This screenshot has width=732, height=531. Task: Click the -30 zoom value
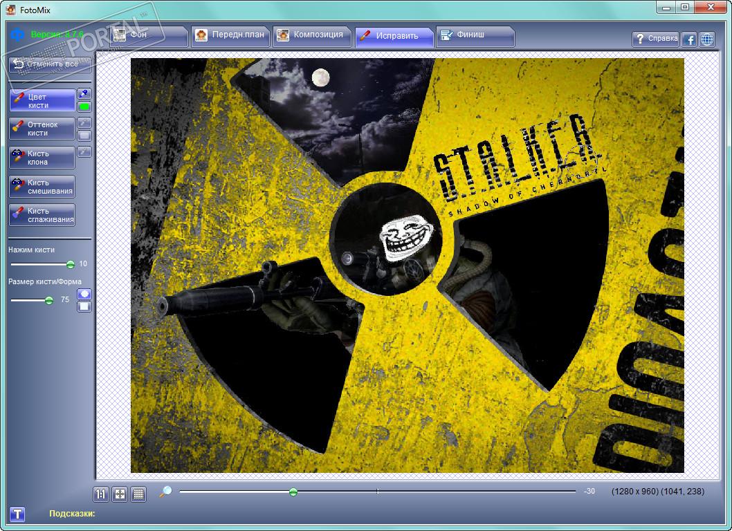point(589,492)
